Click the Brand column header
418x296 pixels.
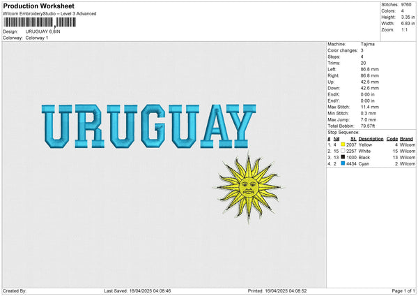coord(407,139)
